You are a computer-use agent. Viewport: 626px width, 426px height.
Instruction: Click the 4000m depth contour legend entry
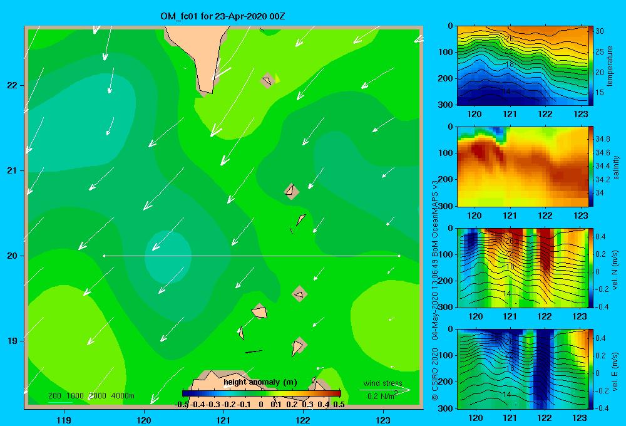point(123,396)
